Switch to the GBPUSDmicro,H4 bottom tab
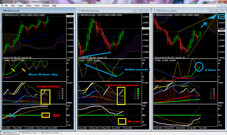Screen dimensions: 227x135 click(x=10, y=133)
